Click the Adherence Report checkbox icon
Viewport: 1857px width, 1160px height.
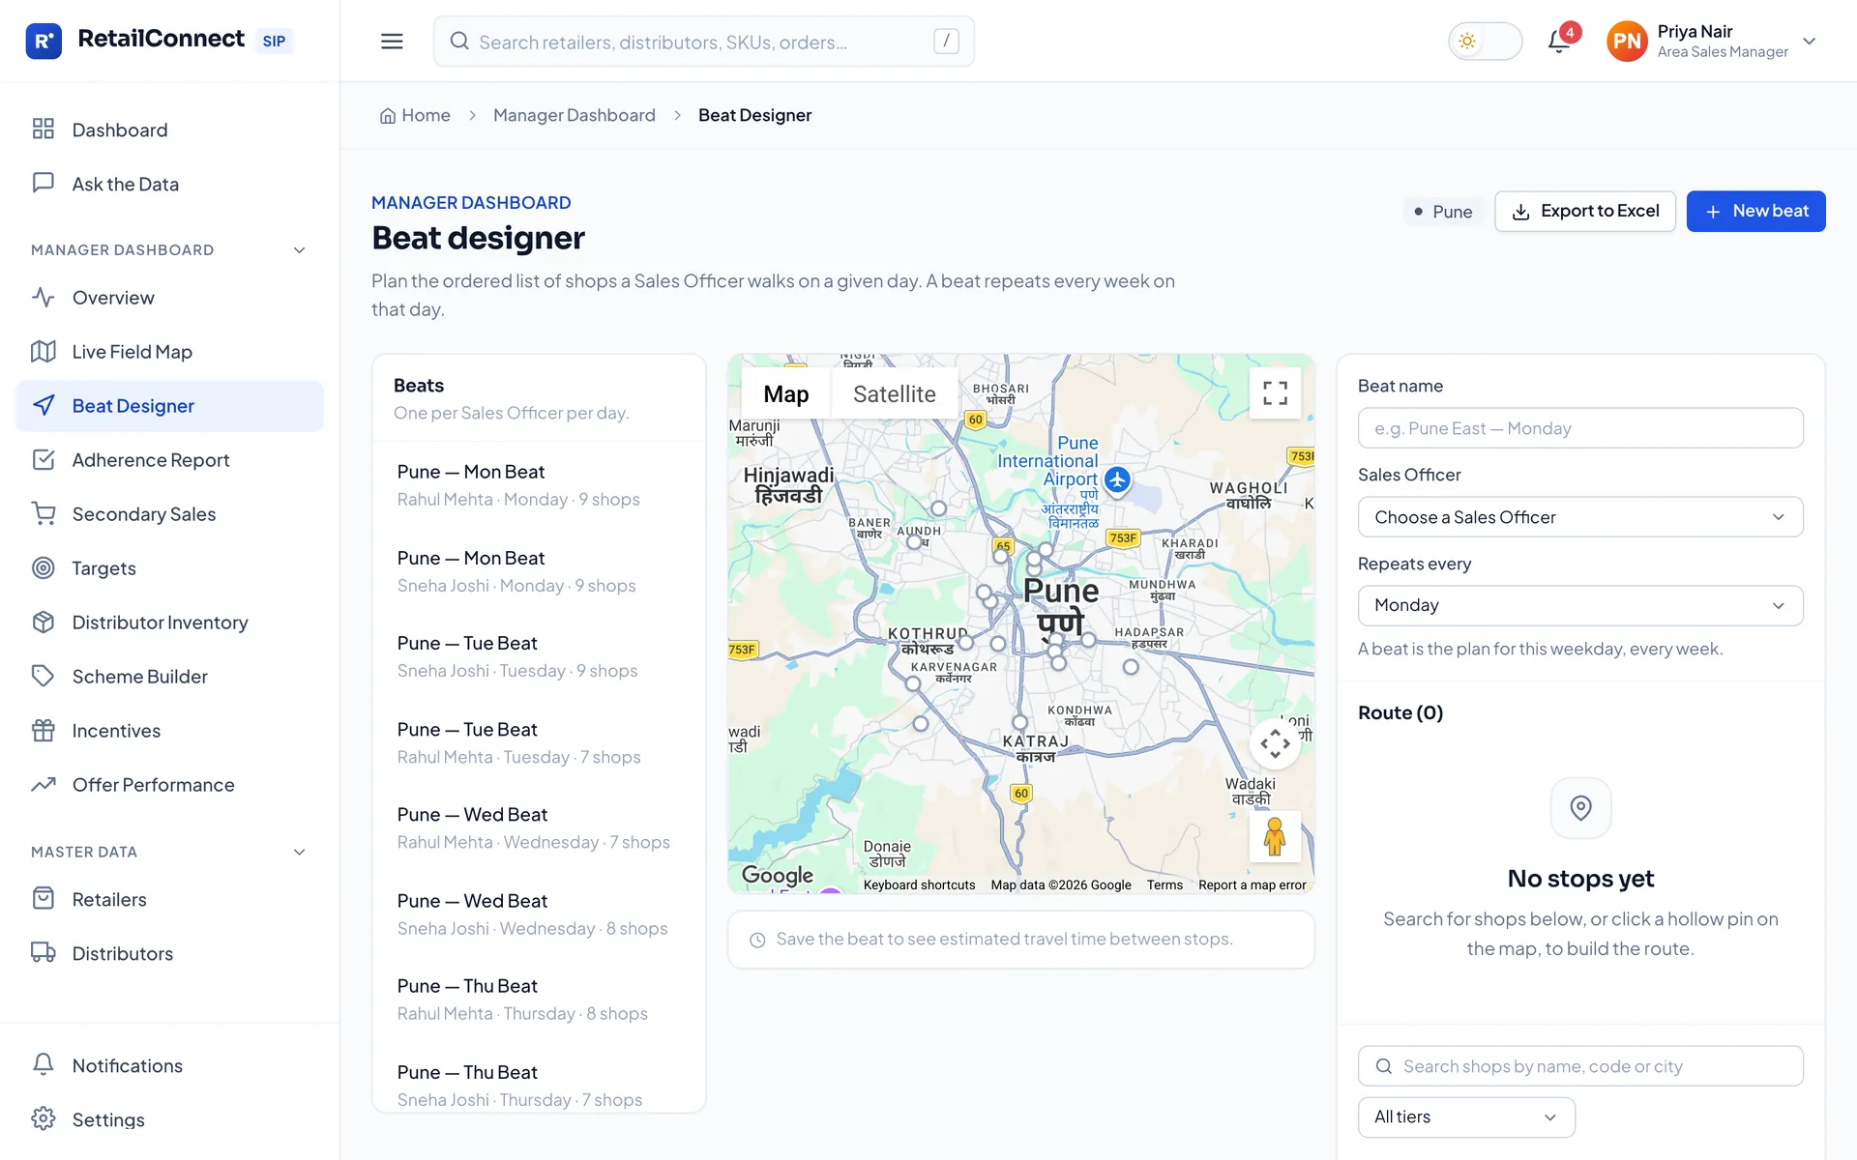(x=44, y=460)
